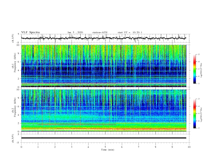This screenshot has height=165, width=213.
Task: Select the 'Jan. 5 , 2020' date text
Action: click(x=75, y=32)
